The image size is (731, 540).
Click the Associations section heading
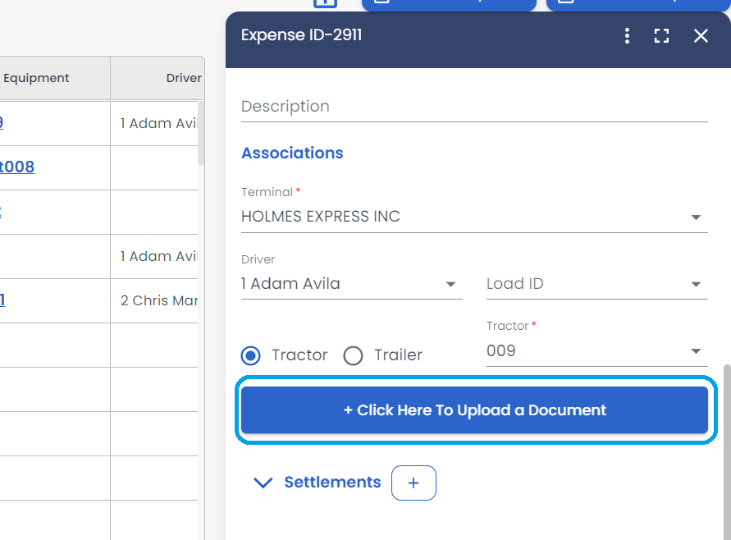[x=292, y=153]
